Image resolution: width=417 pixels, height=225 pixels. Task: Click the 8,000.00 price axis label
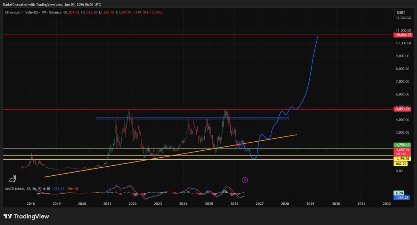(x=402, y=69)
